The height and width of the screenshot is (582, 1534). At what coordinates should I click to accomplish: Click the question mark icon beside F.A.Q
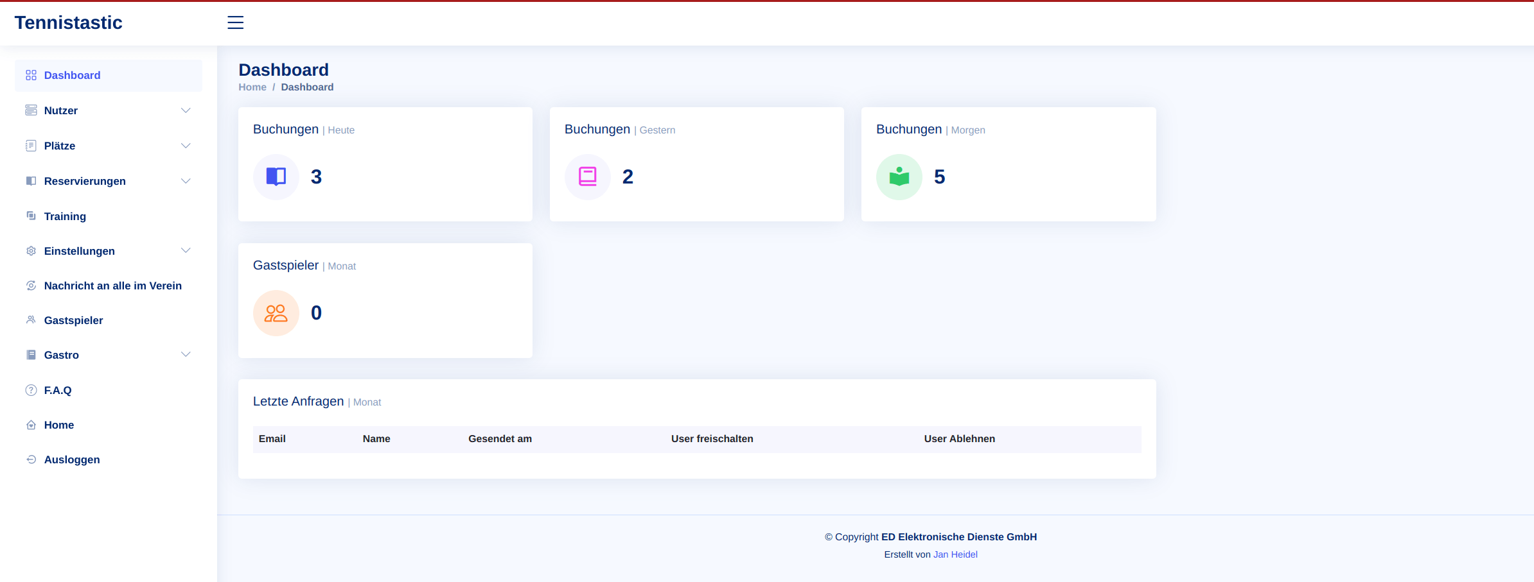click(x=31, y=390)
